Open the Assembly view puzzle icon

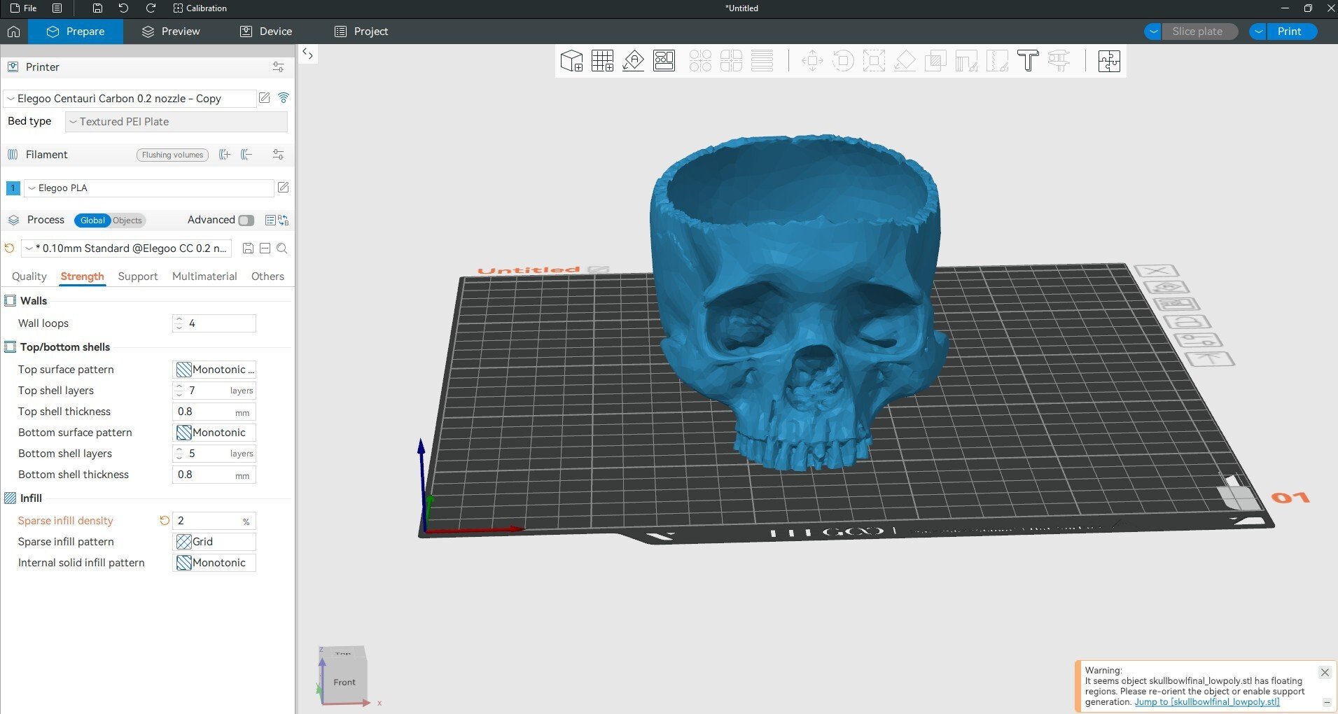[x=1109, y=61]
